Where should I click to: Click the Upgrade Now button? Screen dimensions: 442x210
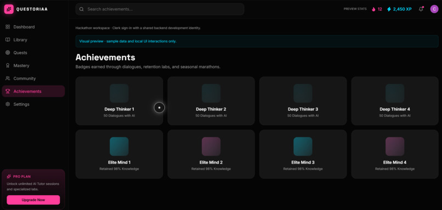[x=33, y=200]
